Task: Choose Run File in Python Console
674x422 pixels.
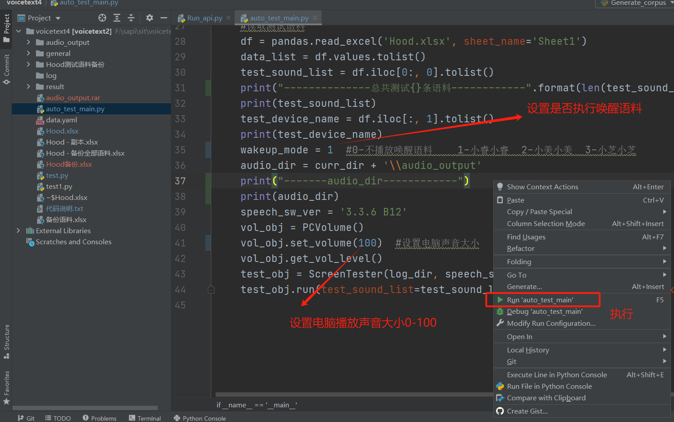Action: pyautogui.click(x=582, y=386)
